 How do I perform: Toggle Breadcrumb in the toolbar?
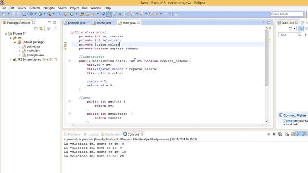point(103,14)
